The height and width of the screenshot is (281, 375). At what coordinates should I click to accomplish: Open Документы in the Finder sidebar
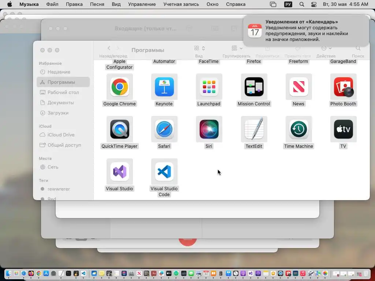63,103
